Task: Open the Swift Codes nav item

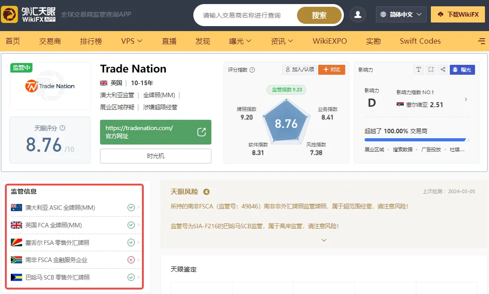Action: click(x=420, y=41)
